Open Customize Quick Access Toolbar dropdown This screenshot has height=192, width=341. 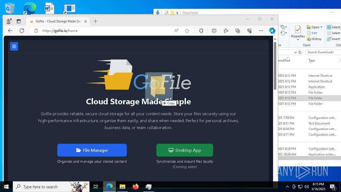point(177,13)
